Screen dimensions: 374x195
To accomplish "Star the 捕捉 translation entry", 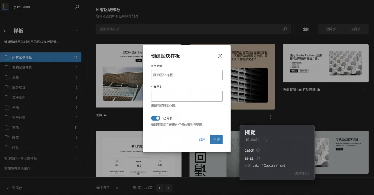I will [x=266, y=139].
